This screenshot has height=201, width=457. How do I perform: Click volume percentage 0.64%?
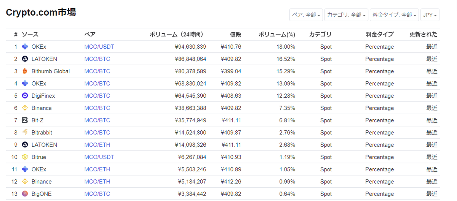pos(287,194)
